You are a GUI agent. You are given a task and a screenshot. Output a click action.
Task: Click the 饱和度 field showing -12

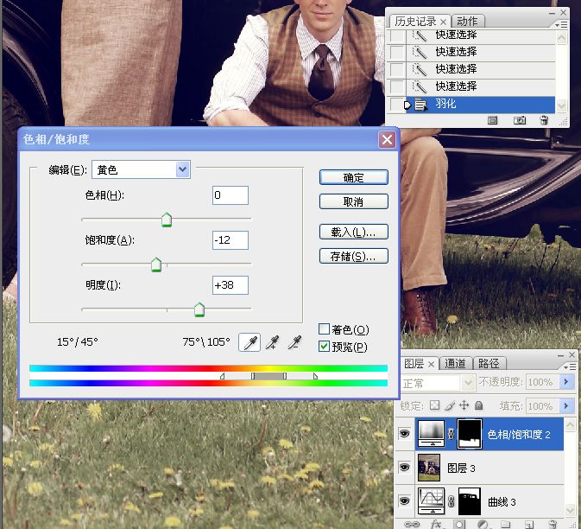point(231,240)
